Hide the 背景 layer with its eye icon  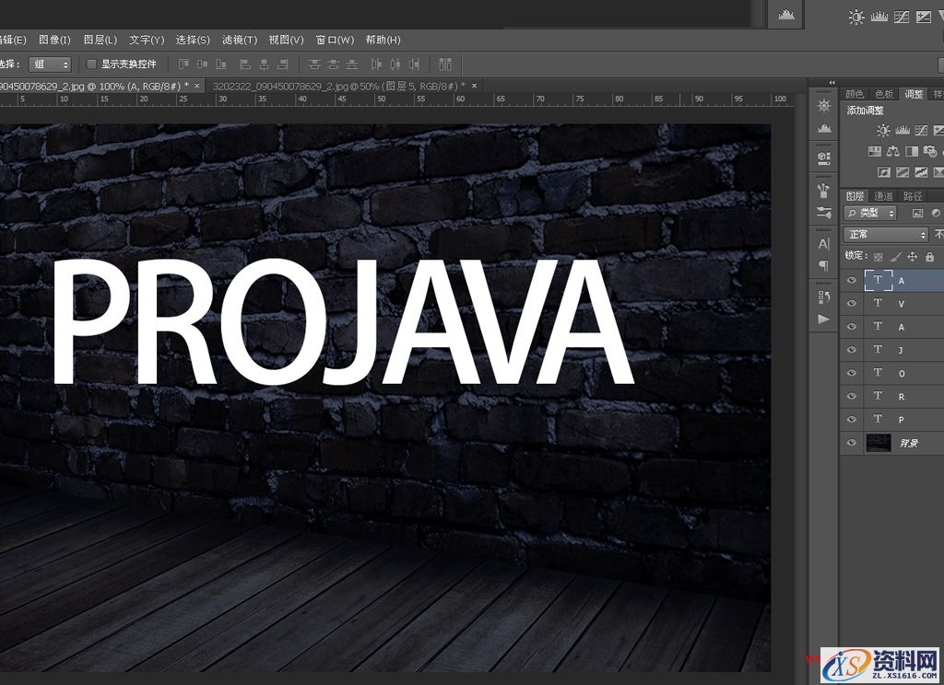pos(852,443)
